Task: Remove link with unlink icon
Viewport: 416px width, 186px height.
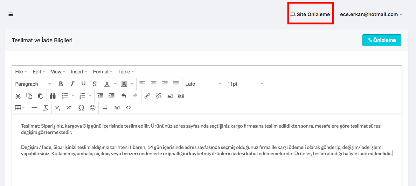Action: (x=158, y=96)
